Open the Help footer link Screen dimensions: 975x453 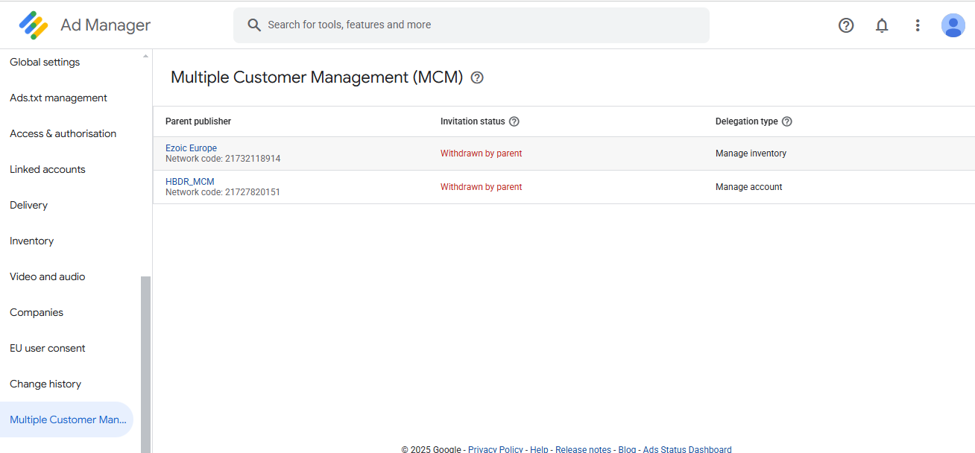(539, 449)
